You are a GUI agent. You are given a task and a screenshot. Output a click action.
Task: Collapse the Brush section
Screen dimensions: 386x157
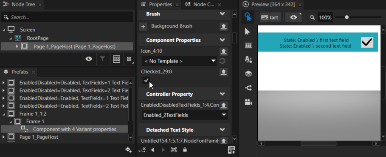pyautogui.click(x=222, y=14)
